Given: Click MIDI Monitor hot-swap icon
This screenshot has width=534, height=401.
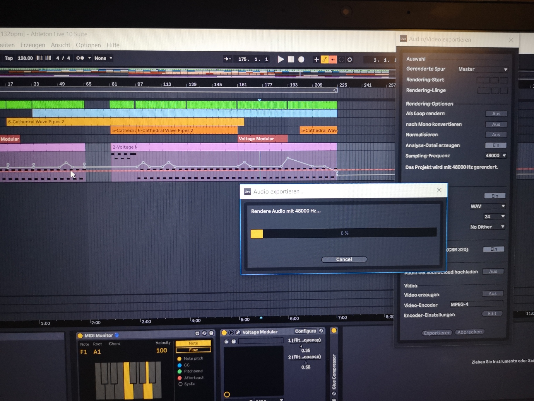Looking at the screenshot, I should coord(204,333).
